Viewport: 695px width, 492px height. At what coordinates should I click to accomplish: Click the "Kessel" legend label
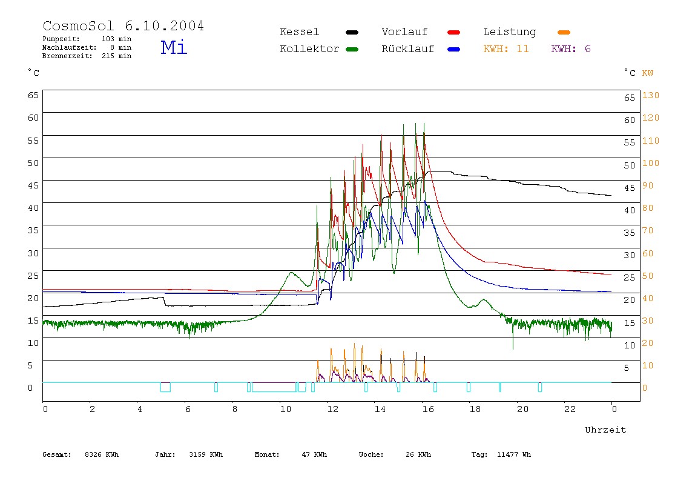pyautogui.click(x=299, y=32)
